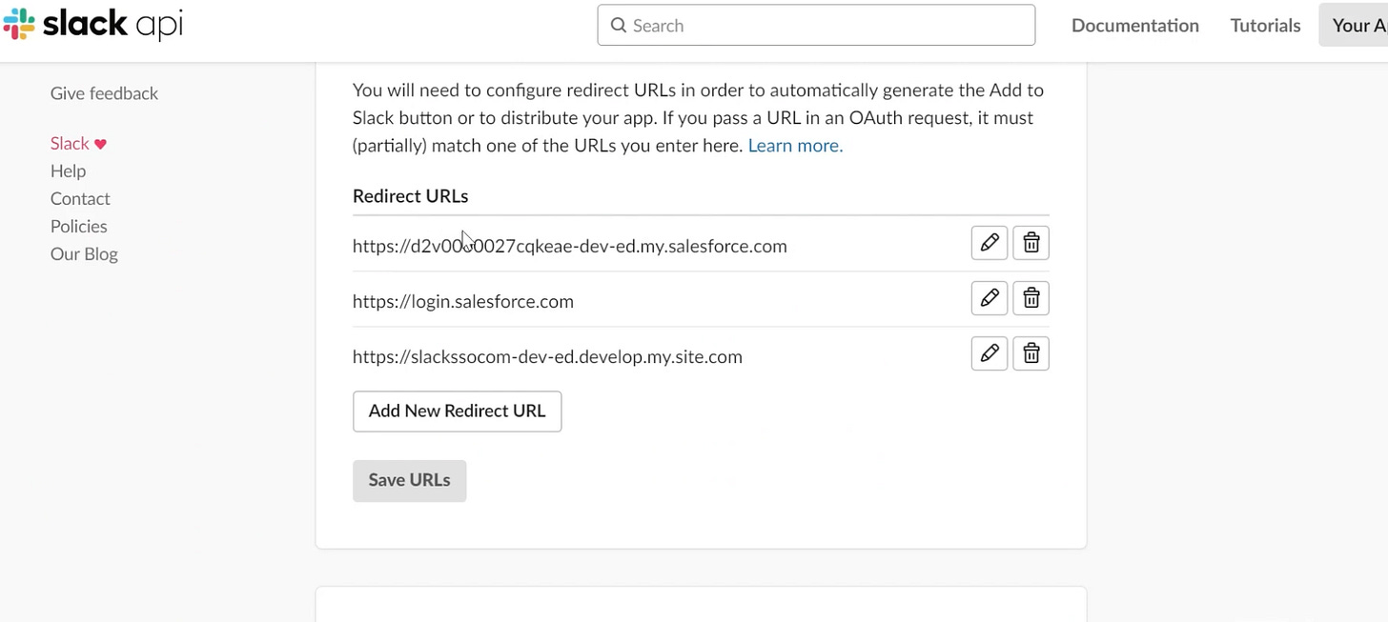Click the search magnifier icon
This screenshot has width=1388, height=622.
tap(619, 26)
